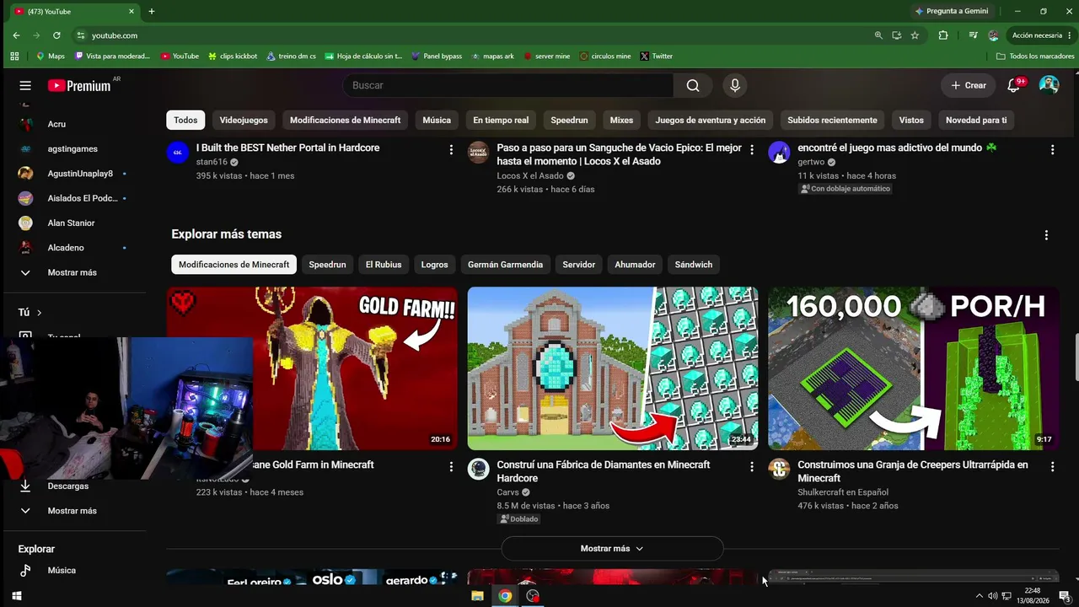Open the Twitter bookmark
The image size is (1079, 607).
656,56
